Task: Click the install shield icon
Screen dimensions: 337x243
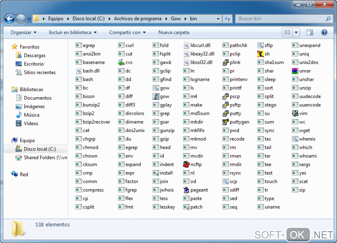Action: 156,173
